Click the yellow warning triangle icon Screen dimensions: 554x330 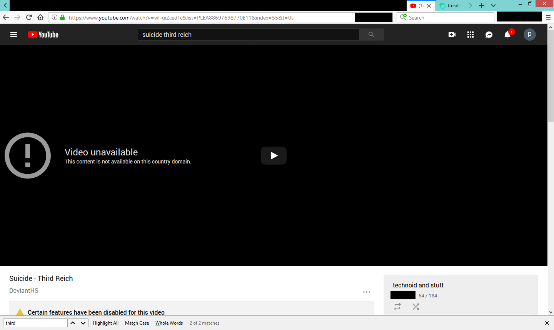point(20,312)
